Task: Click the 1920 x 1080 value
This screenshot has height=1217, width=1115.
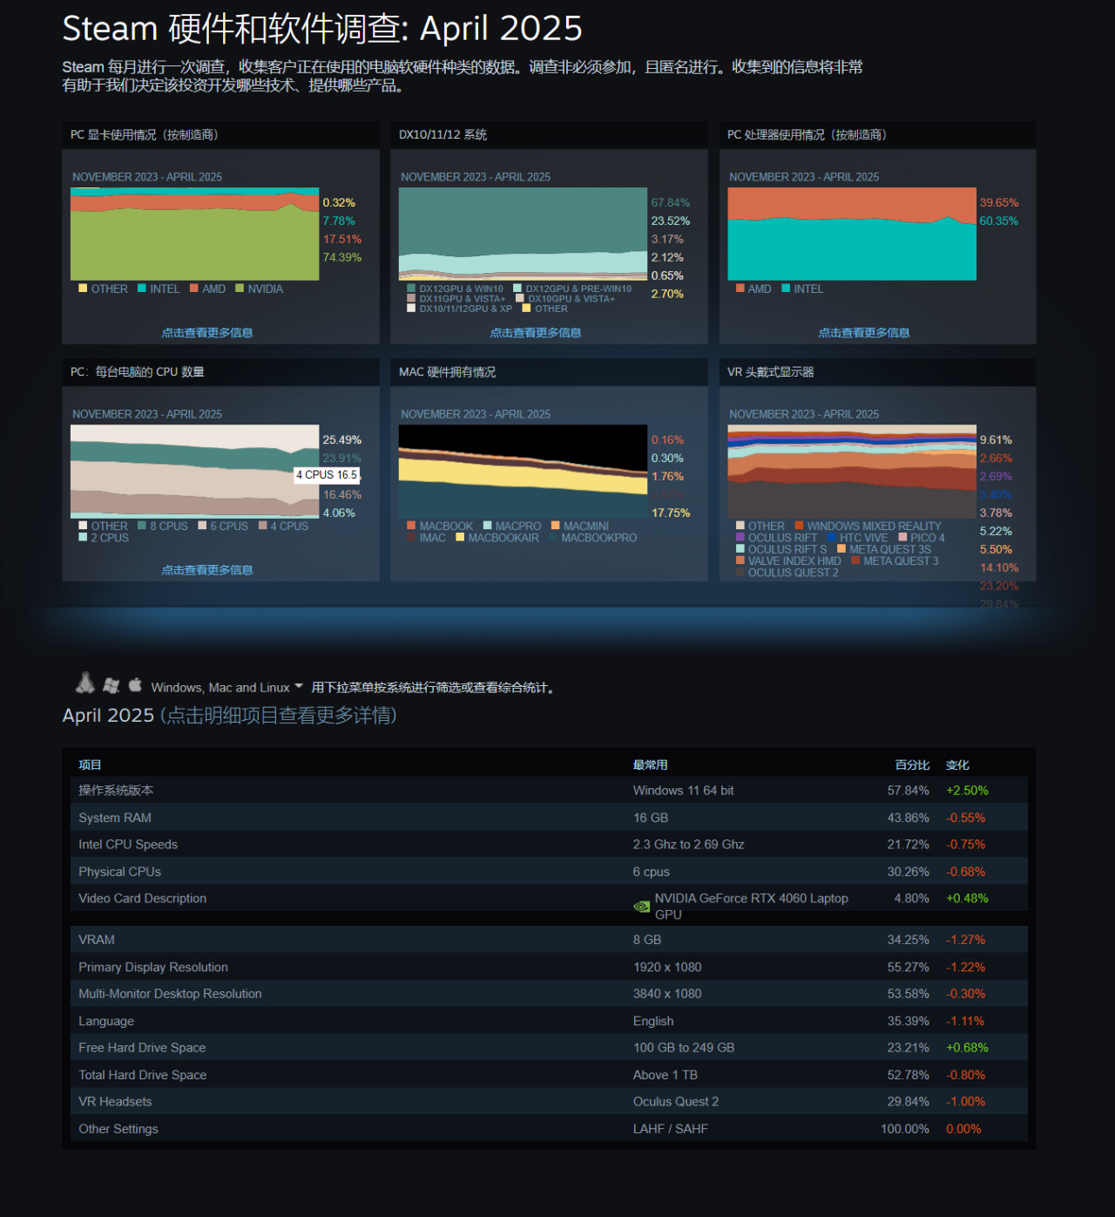Action: click(667, 967)
